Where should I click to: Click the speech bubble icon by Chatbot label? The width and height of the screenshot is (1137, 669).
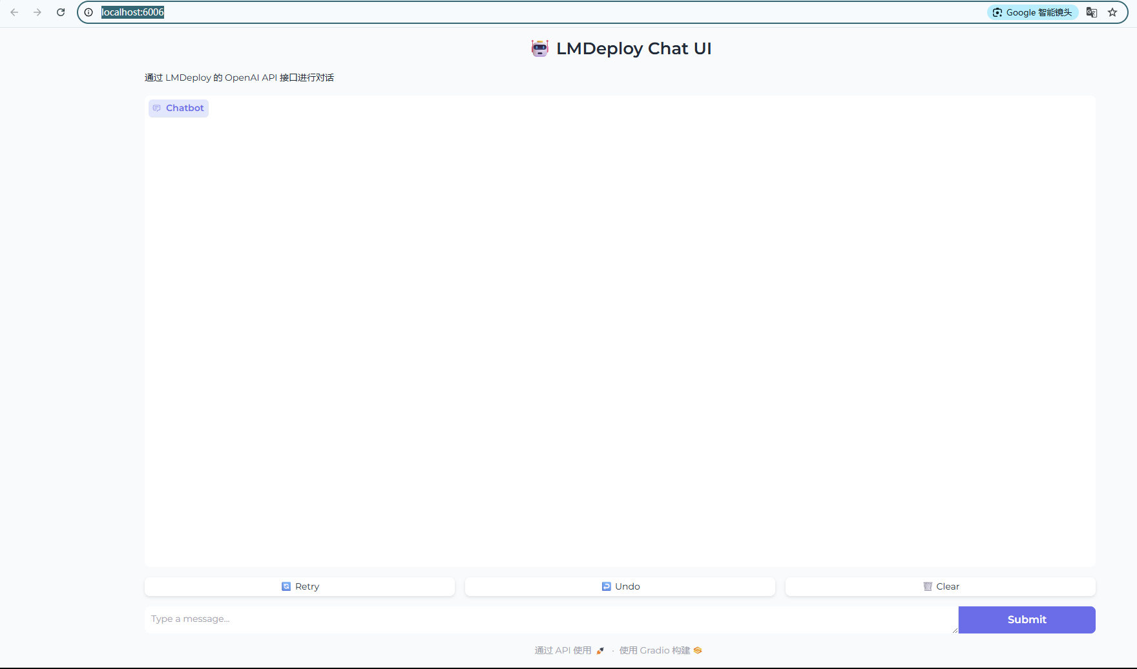pyautogui.click(x=156, y=108)
